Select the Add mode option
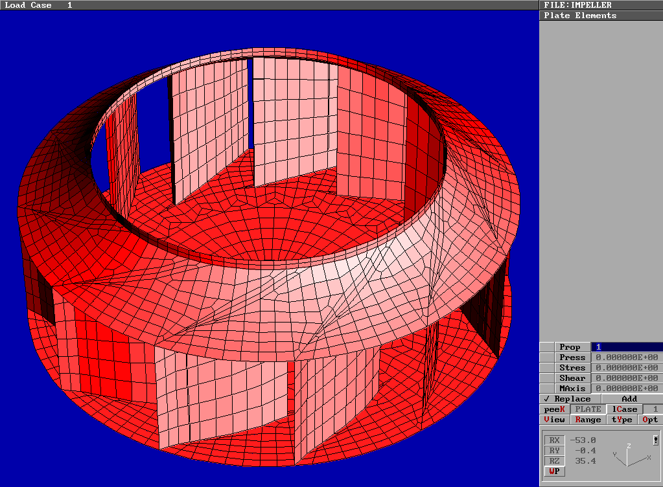Screen dimensions: 663x487 pyautogui.click(x=629, y=399)
